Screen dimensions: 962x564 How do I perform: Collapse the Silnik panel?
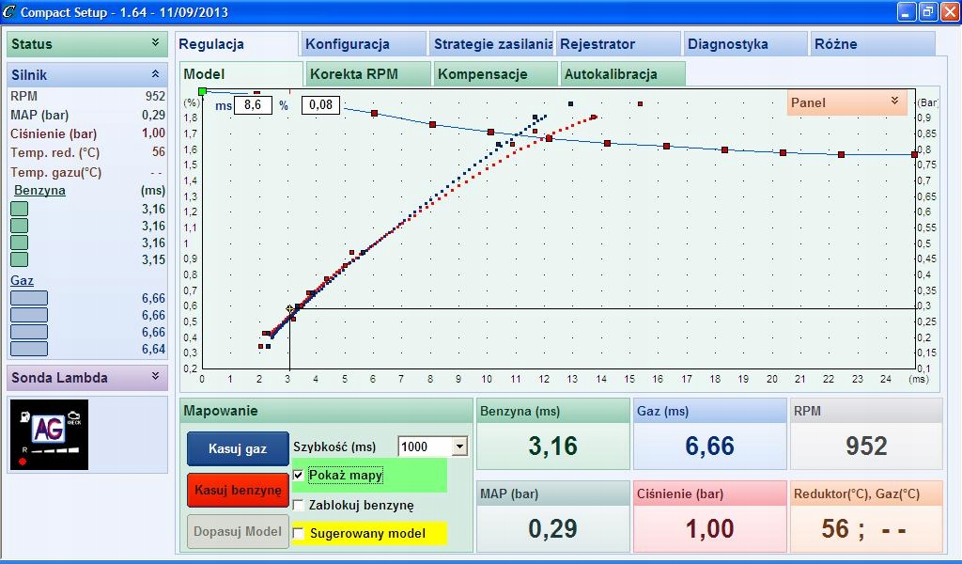click(155, 74)
